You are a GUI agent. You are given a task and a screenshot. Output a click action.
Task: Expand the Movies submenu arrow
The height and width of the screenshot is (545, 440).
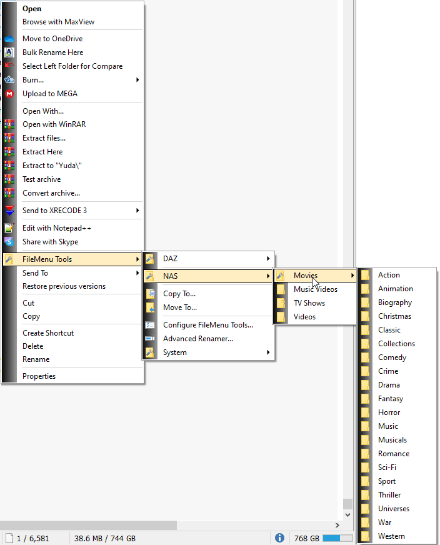[352, 276]
